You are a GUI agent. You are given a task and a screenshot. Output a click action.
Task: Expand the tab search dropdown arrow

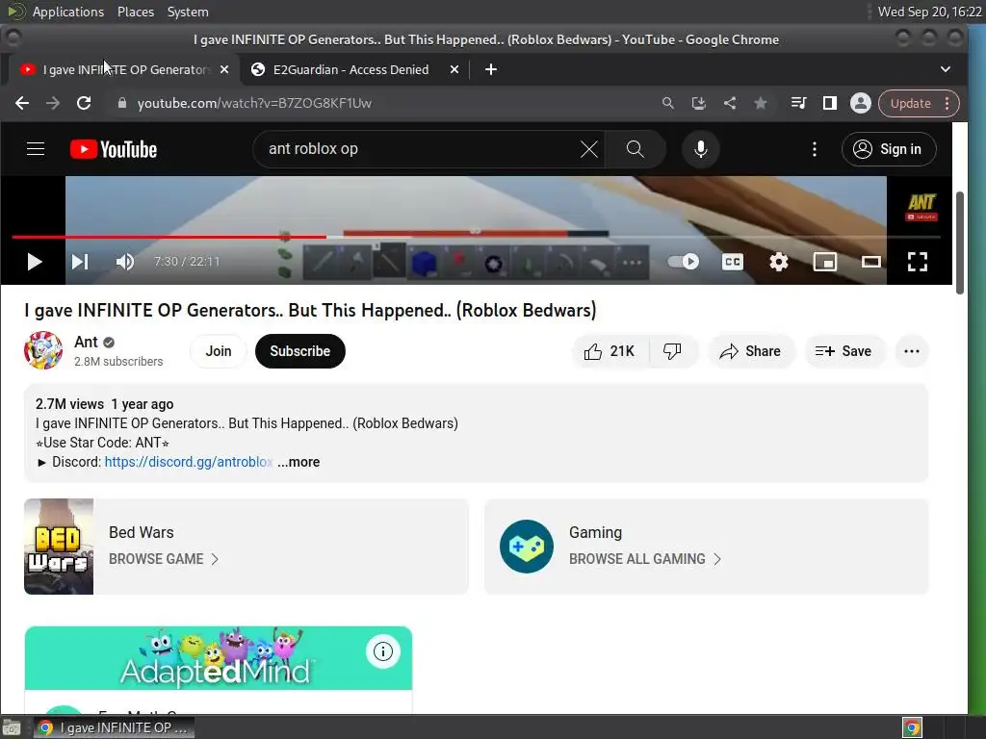946,69
